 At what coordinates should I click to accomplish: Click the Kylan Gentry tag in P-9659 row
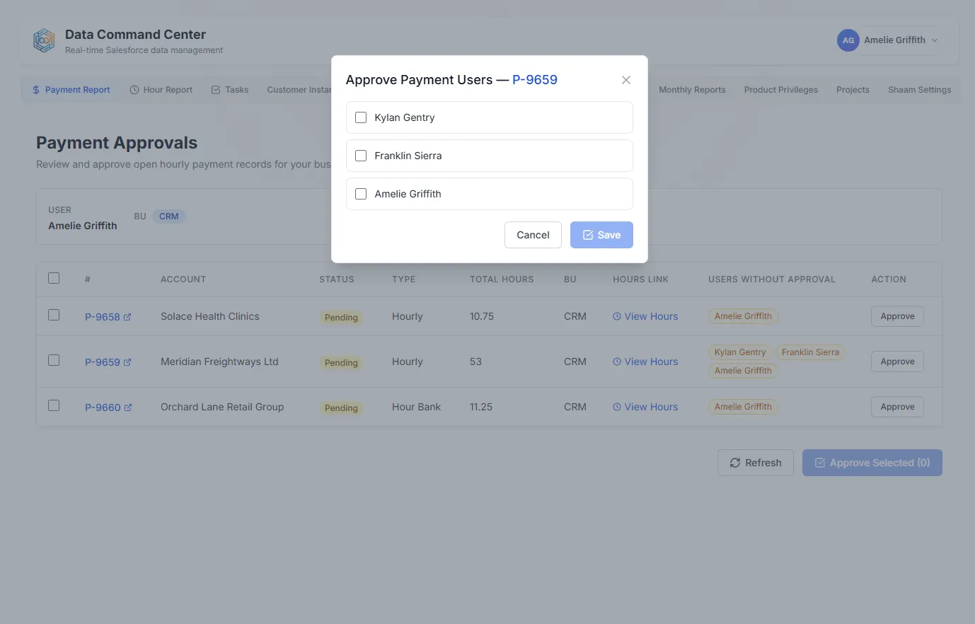tap(740, 352)
